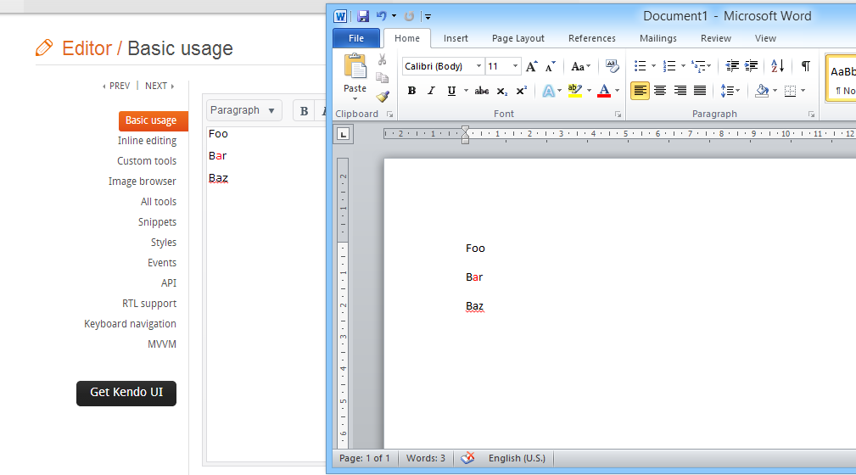Click the Bullets list icon

[640, 66]
